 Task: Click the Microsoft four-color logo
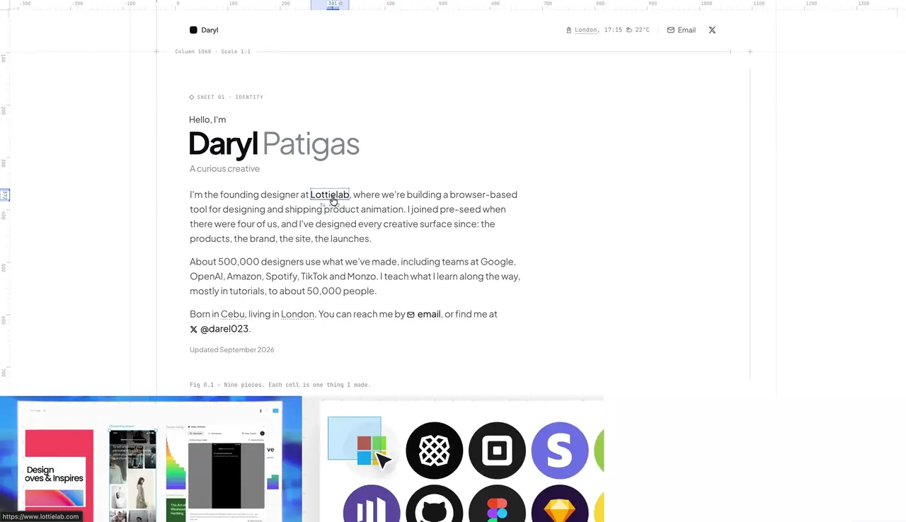(x=372, y=451)
